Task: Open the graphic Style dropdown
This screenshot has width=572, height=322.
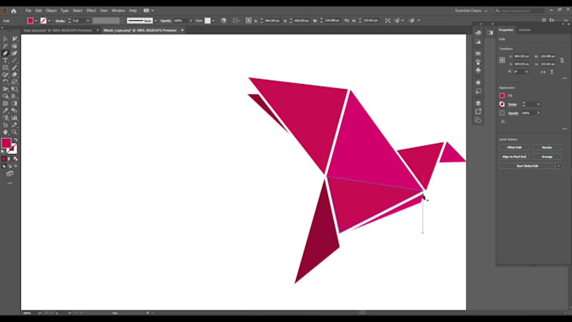Action: (214, 21)
